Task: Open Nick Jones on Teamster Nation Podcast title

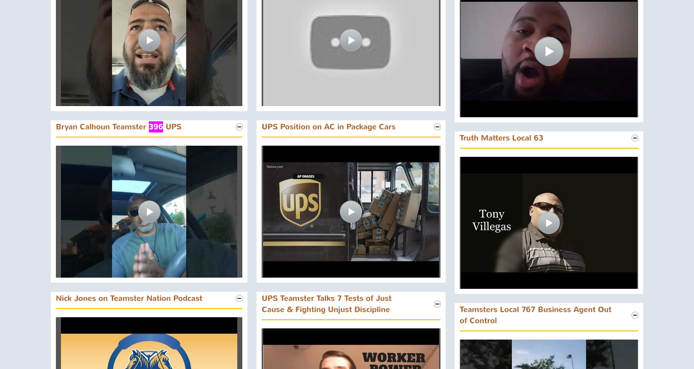Action: click(129, 298)
